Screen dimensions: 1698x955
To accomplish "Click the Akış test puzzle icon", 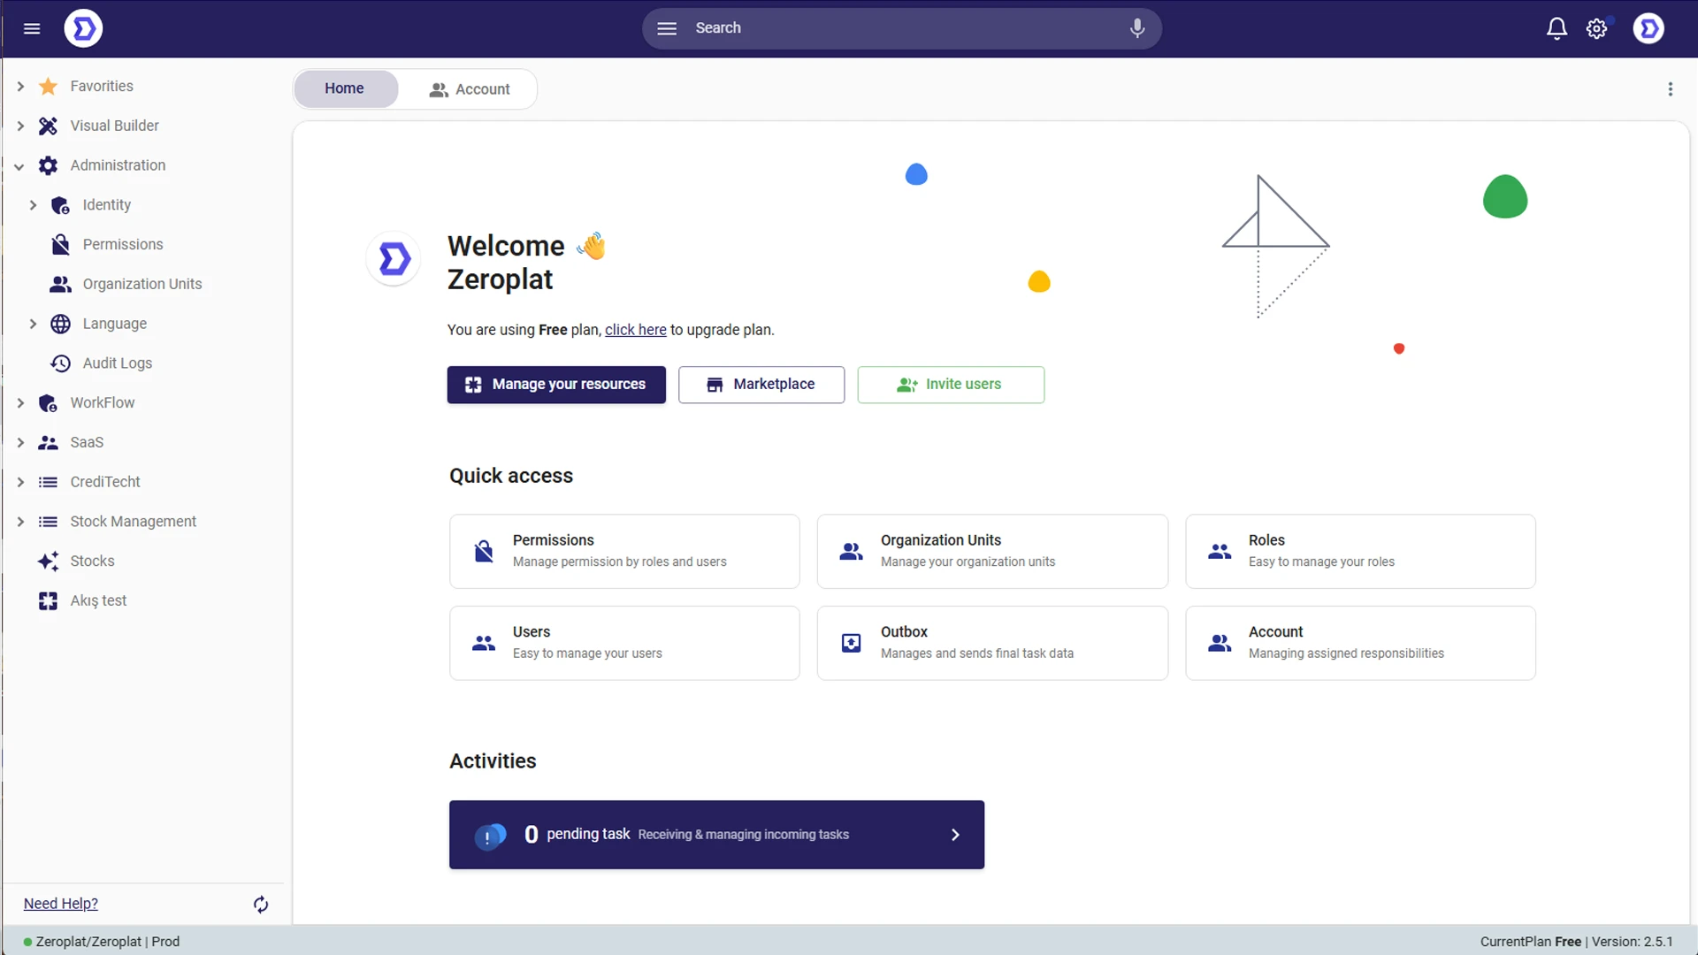I will [x=48, y=601].
